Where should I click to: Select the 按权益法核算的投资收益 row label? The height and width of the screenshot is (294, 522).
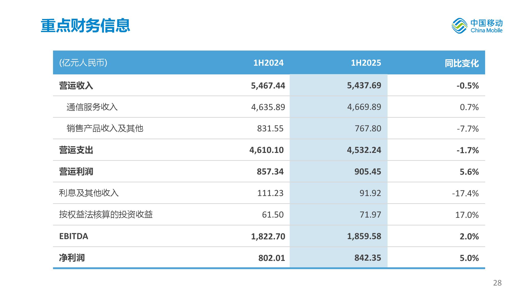106,214
